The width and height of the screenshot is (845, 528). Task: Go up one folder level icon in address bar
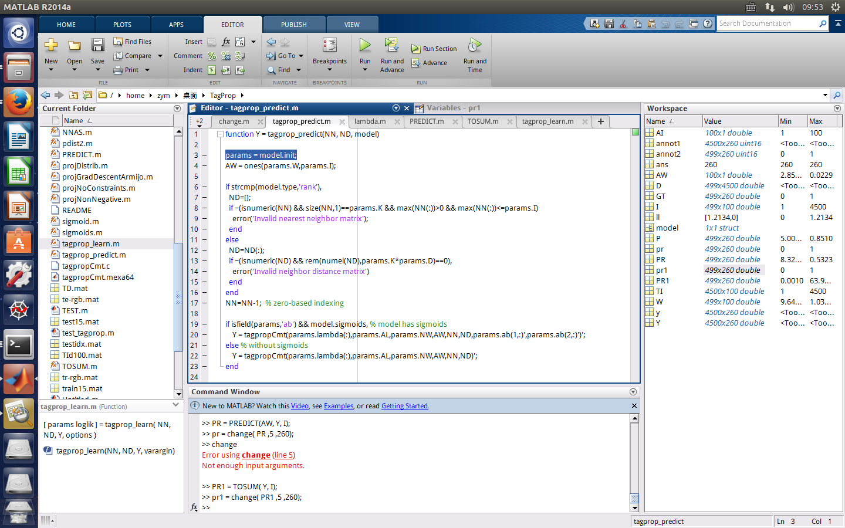pos(73,95)
